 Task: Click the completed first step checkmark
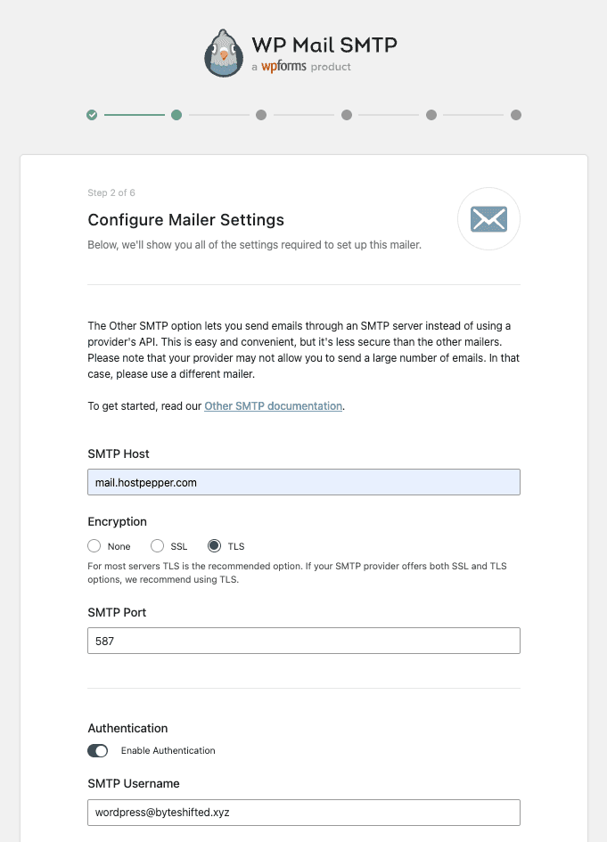click(x=92, y=115)
